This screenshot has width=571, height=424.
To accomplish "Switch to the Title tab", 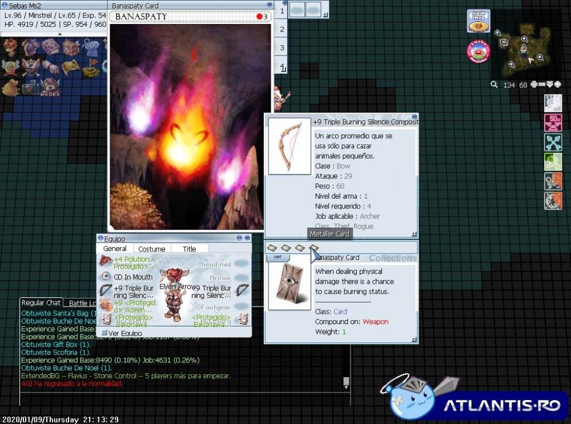I will (x=189, y=249).
